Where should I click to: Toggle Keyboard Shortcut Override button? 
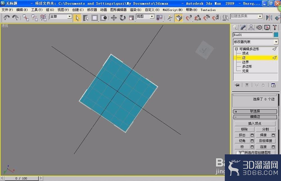pyautogui.click(x=178, y=18)
